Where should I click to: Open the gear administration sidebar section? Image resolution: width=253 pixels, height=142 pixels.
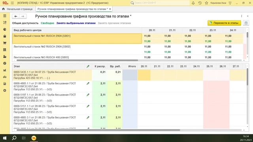[5, 90]
